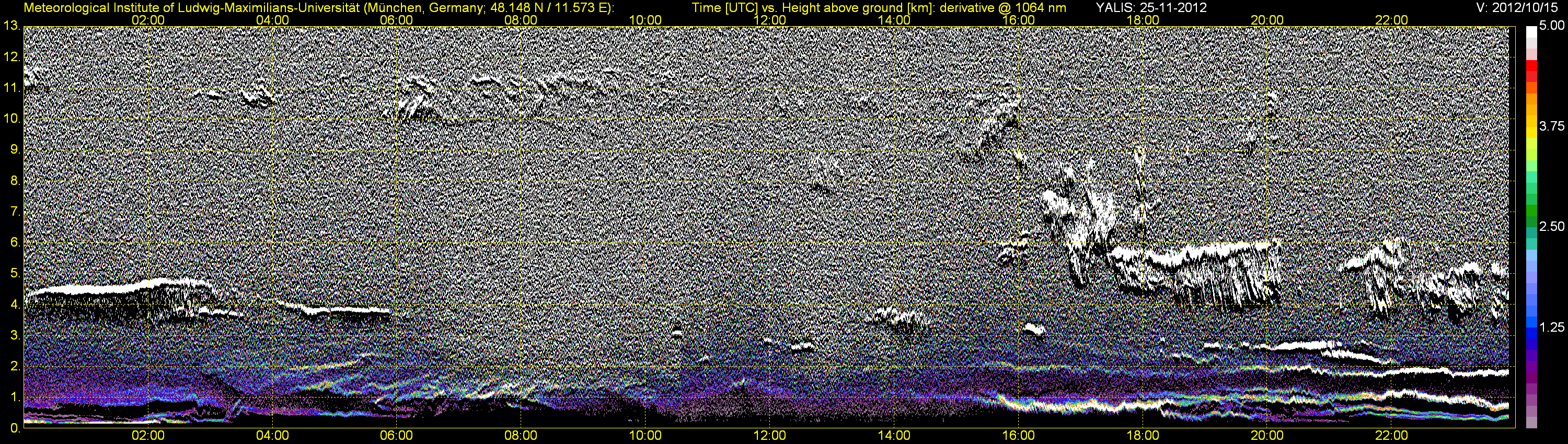Click the 10 km height axis label
The width and height of the screenshot is (1568, 444).
11,119
